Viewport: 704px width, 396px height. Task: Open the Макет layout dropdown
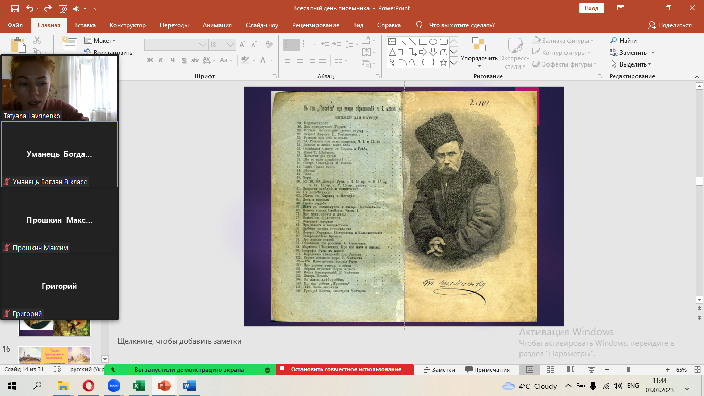click(99, 40)
